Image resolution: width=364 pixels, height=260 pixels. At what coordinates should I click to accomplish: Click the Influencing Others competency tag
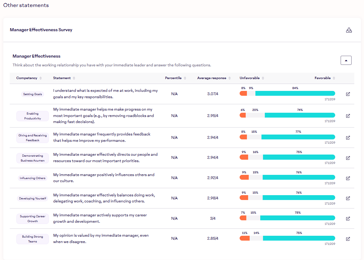click(x=32, y=178)
